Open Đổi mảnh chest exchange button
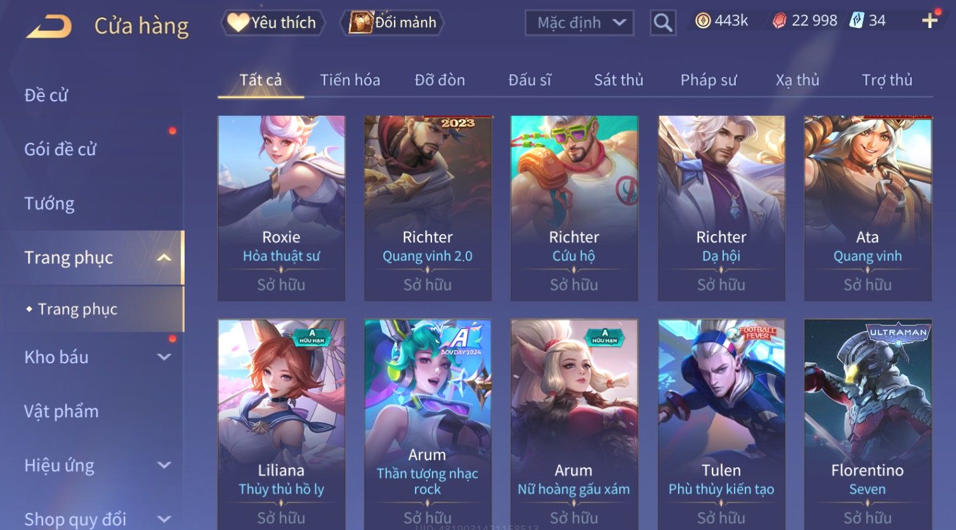 [x=393, y=23]
